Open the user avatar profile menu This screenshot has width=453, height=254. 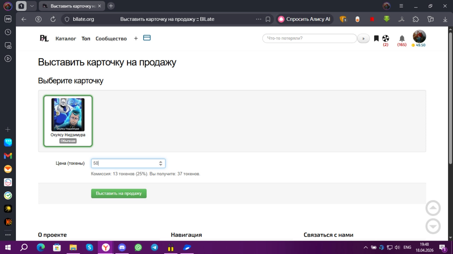coord(419,36)
